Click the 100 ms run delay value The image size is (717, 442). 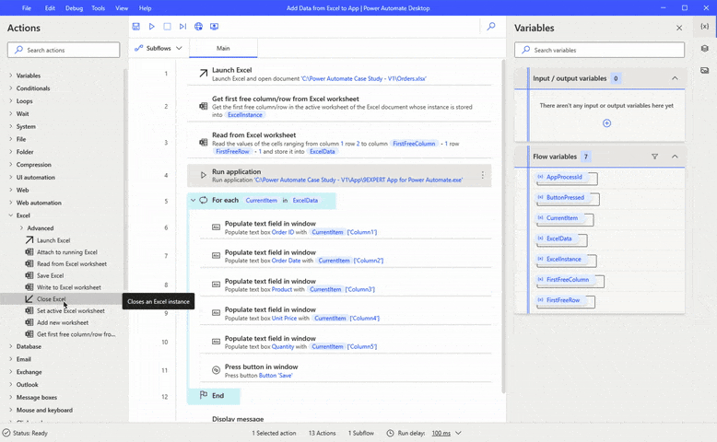click(x=441, y=433)
